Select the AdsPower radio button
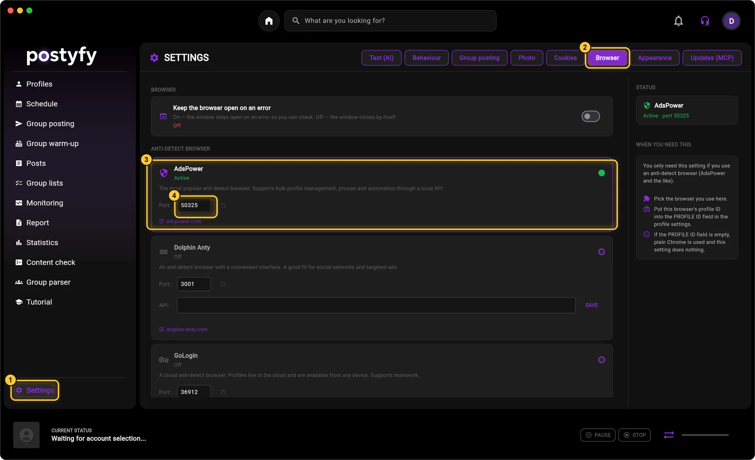 [601, 173]
